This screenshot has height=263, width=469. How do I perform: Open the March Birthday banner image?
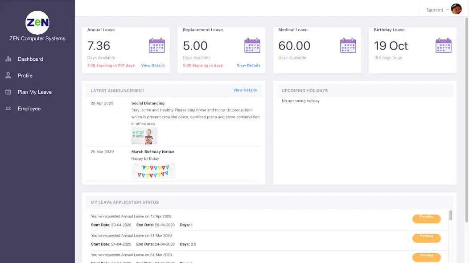pyautogui.click(x=153, y=171)
